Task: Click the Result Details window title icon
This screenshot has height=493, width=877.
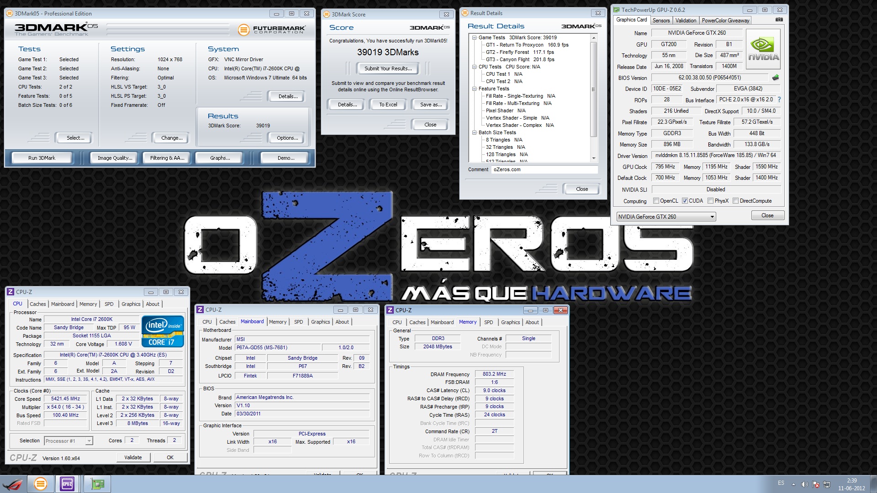Action: coord(465,13)
